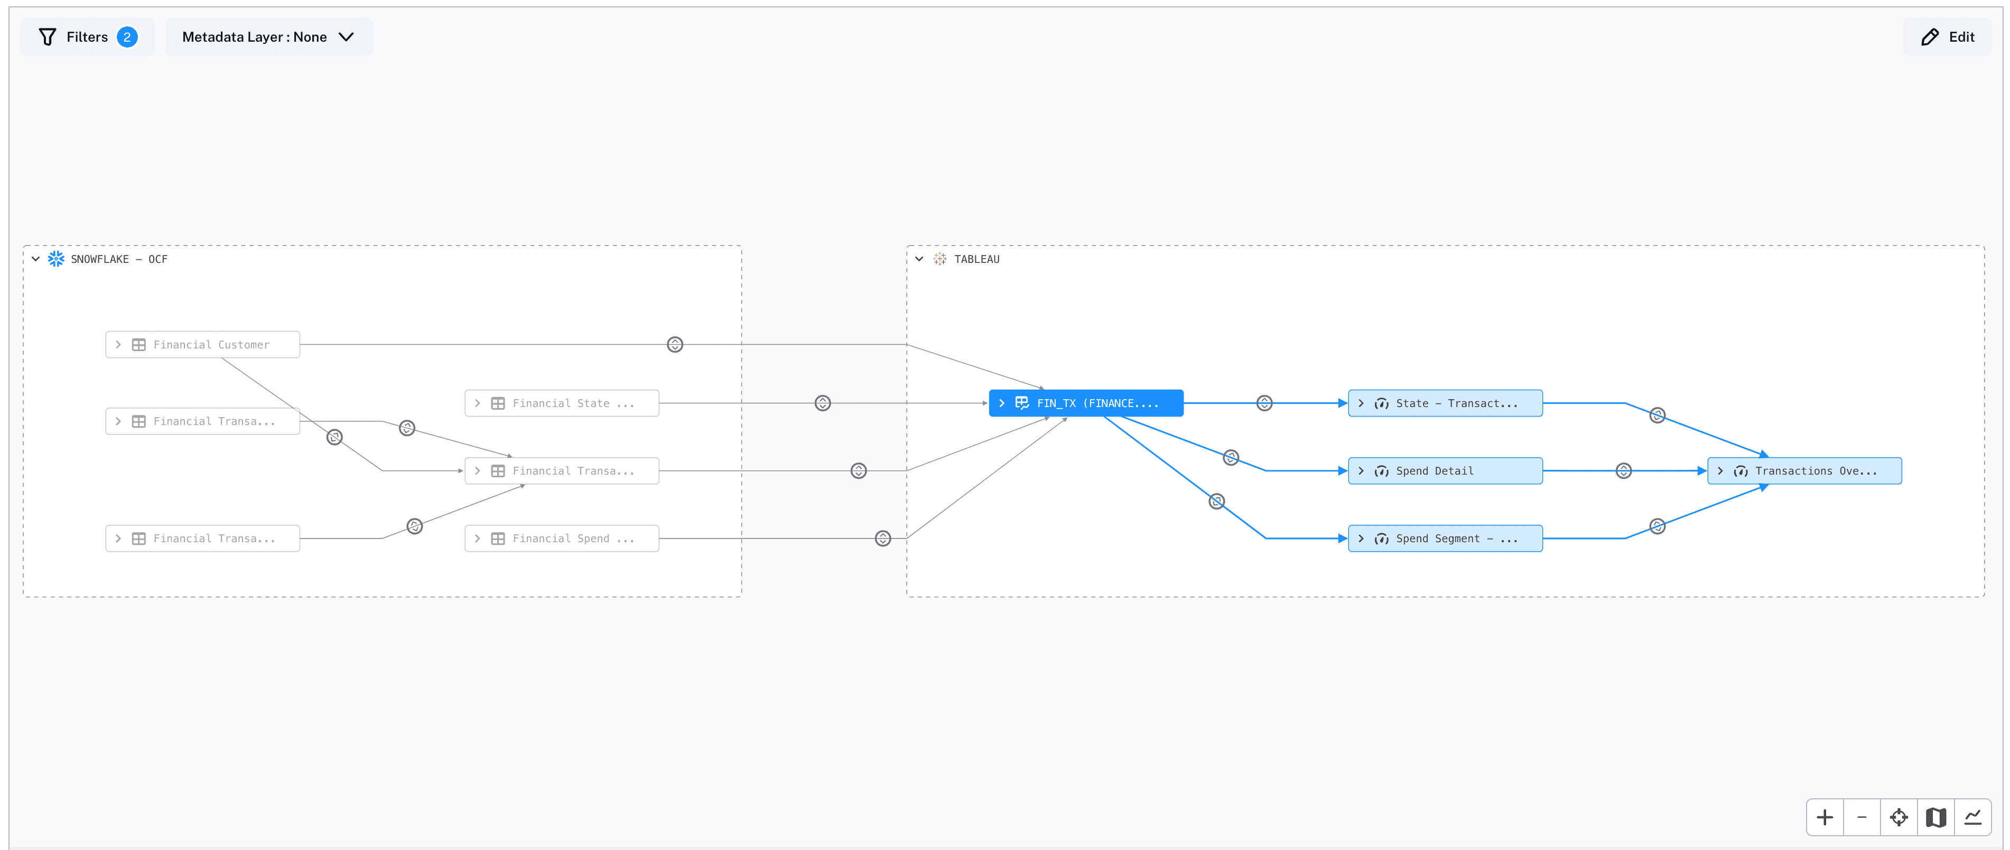The width and height of the screenshot is (2010, 850).
Task: Toggle the process node between FIN_TX and Spend Detail
Action: 1231,458
